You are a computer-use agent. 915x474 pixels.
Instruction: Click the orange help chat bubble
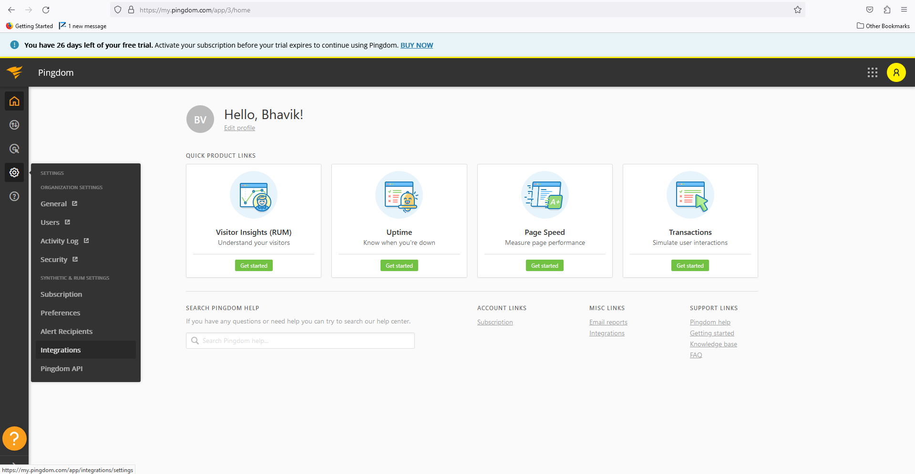(14, 438)
